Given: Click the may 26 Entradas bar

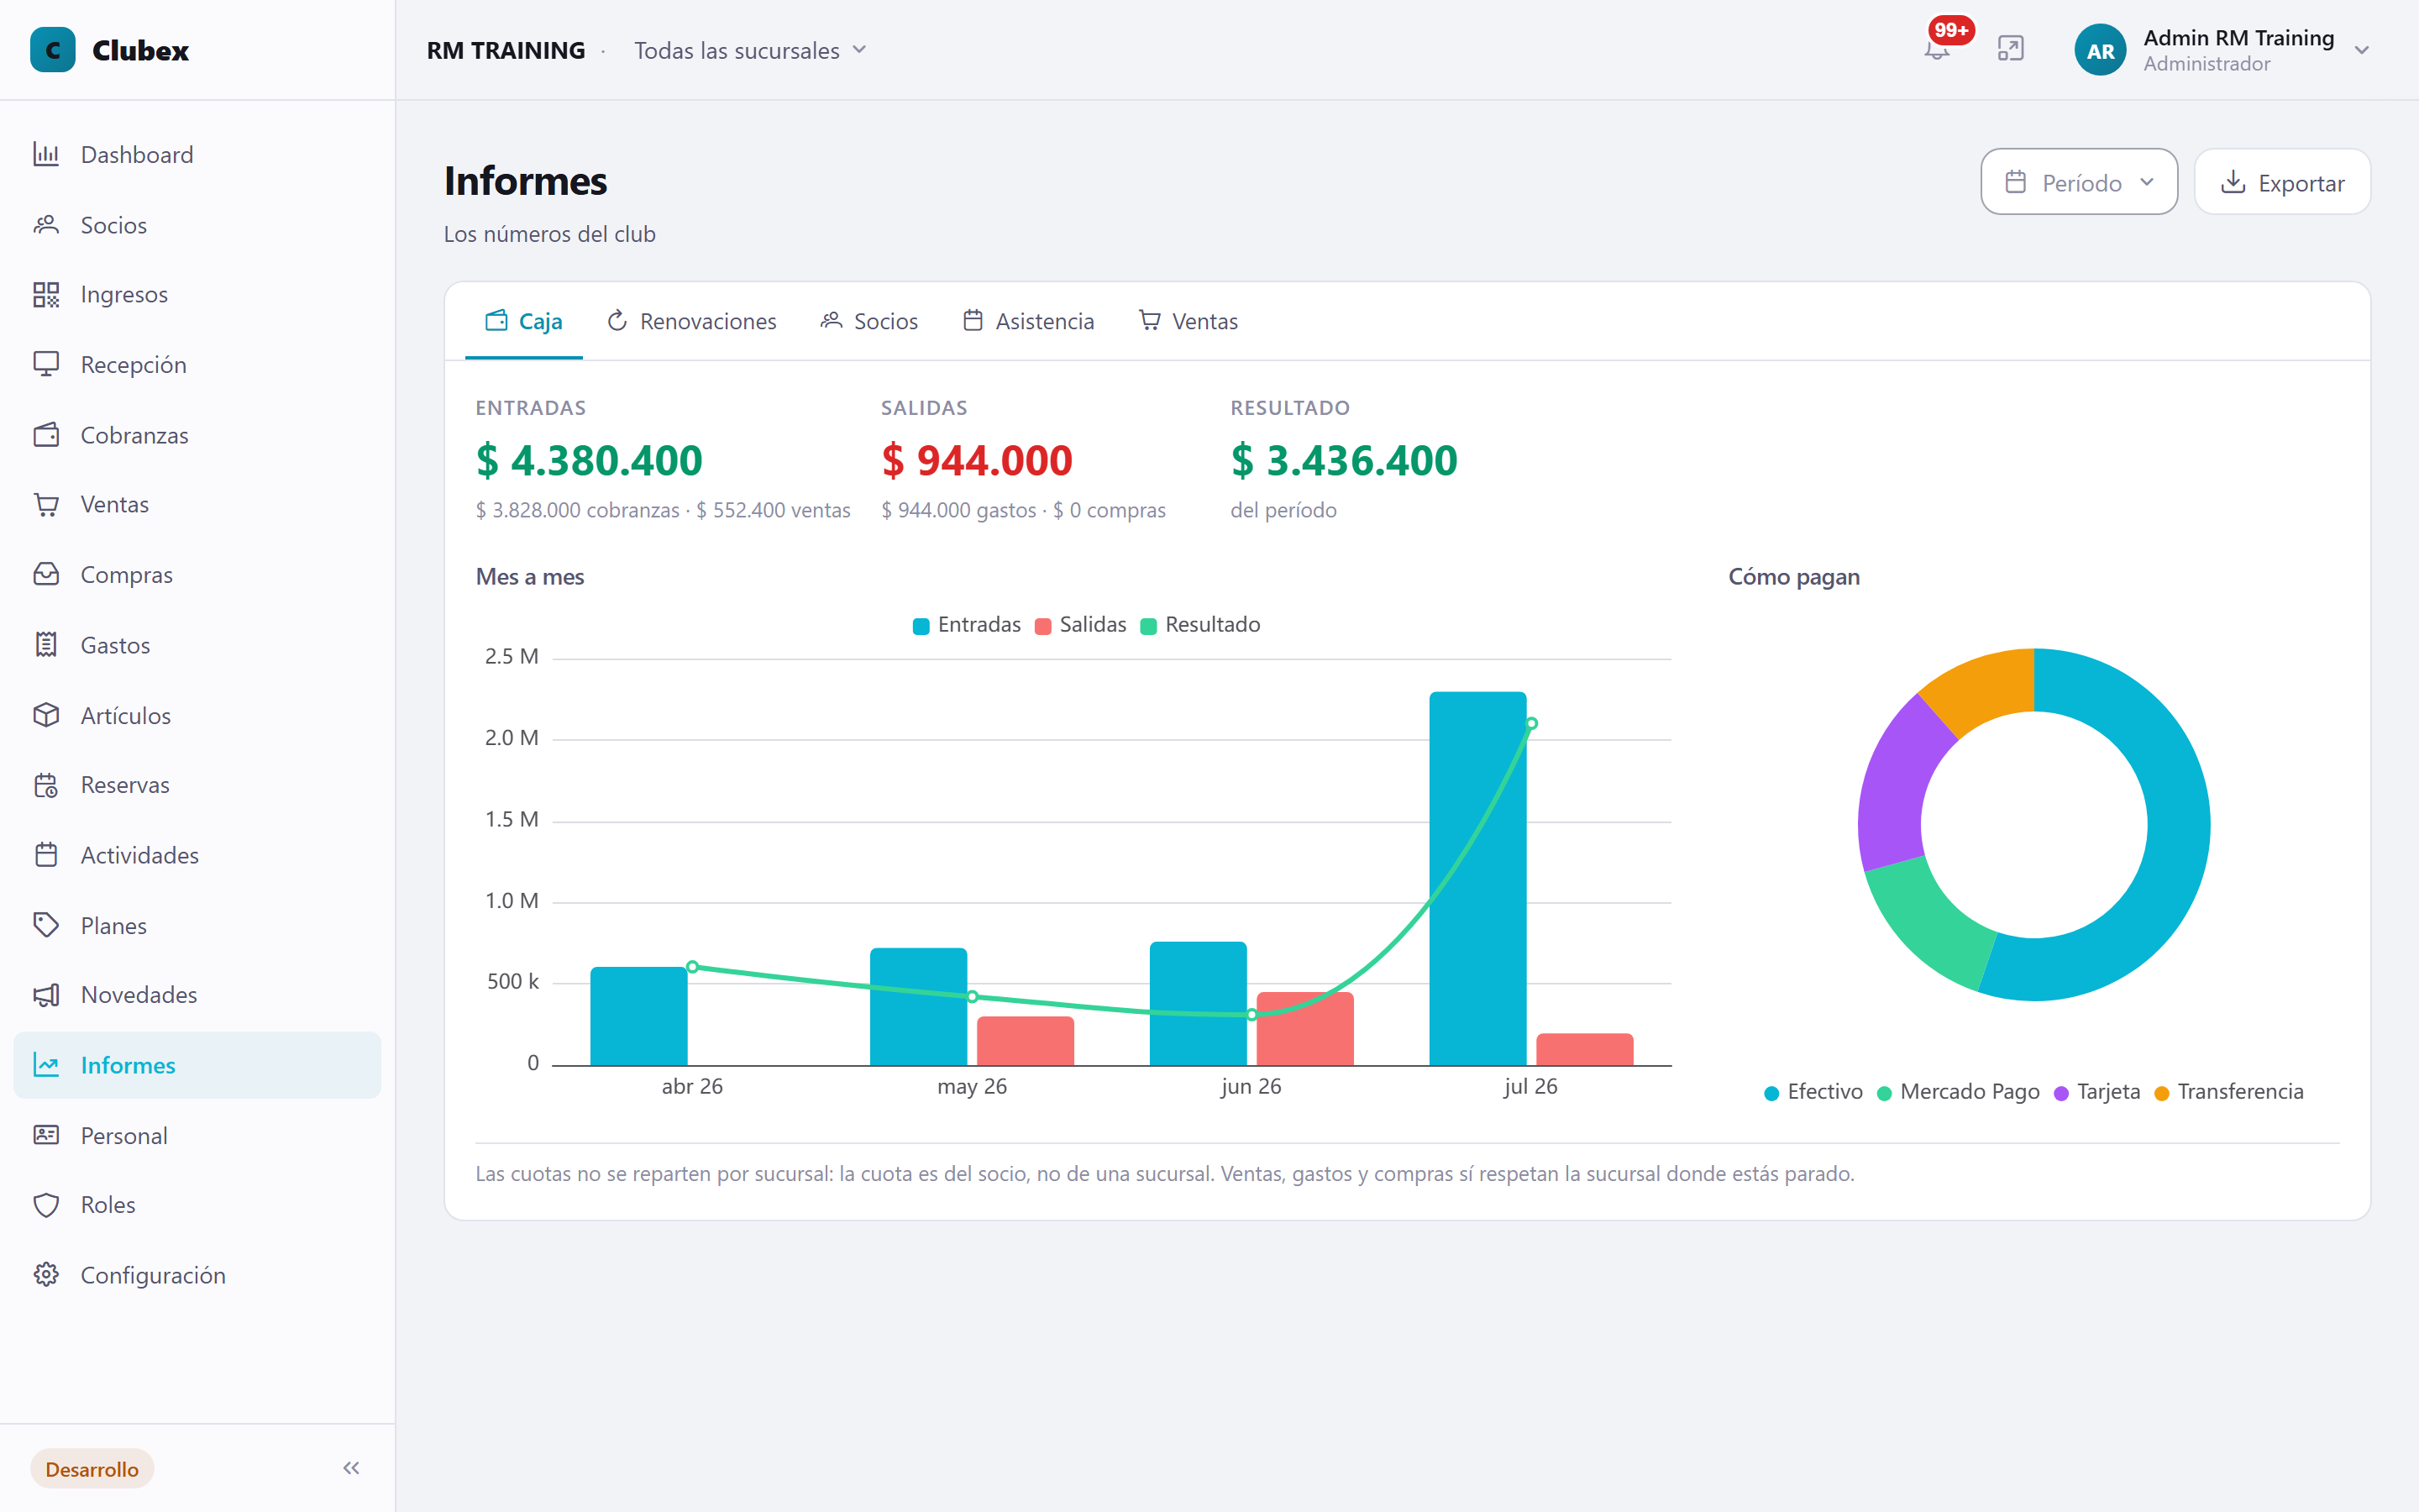Looking at the screenshot, I should [919, 1006].
